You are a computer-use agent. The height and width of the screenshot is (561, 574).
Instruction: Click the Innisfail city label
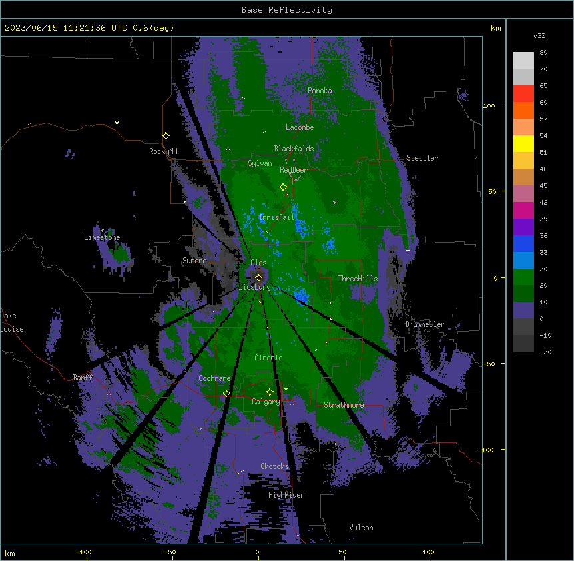point(277,217)
